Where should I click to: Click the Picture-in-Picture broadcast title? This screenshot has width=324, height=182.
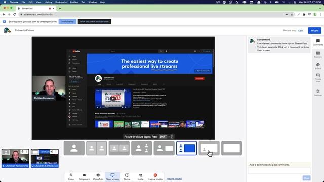[x=24, y=30]
